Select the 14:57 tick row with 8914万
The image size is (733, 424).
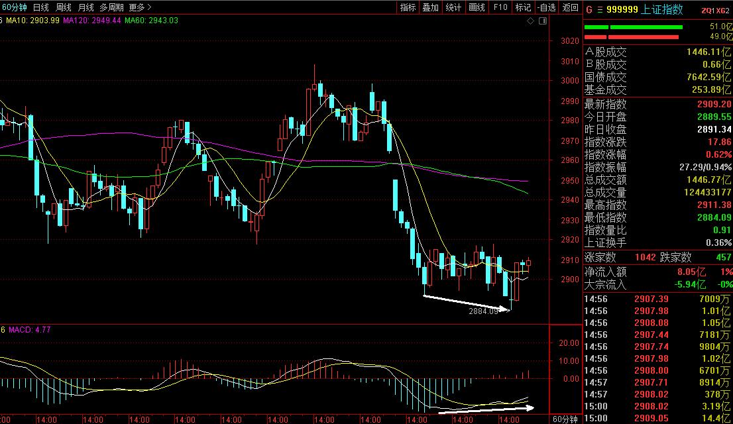pos(657,382)
